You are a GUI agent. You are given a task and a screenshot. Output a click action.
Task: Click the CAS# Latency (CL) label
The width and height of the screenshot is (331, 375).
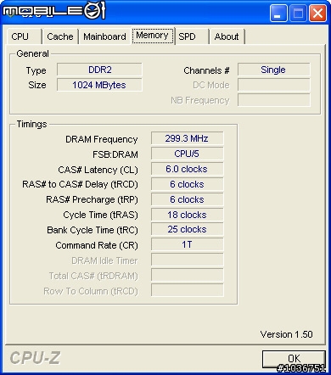pyautogui.click(x=98, y=170)
